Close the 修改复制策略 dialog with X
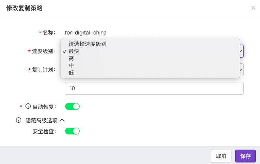Image resolution: width=260 pixels, height=164 pixels. coord(253,8)
